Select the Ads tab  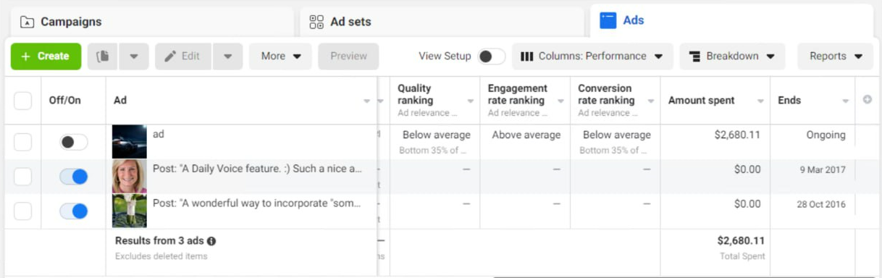[731, 20]
